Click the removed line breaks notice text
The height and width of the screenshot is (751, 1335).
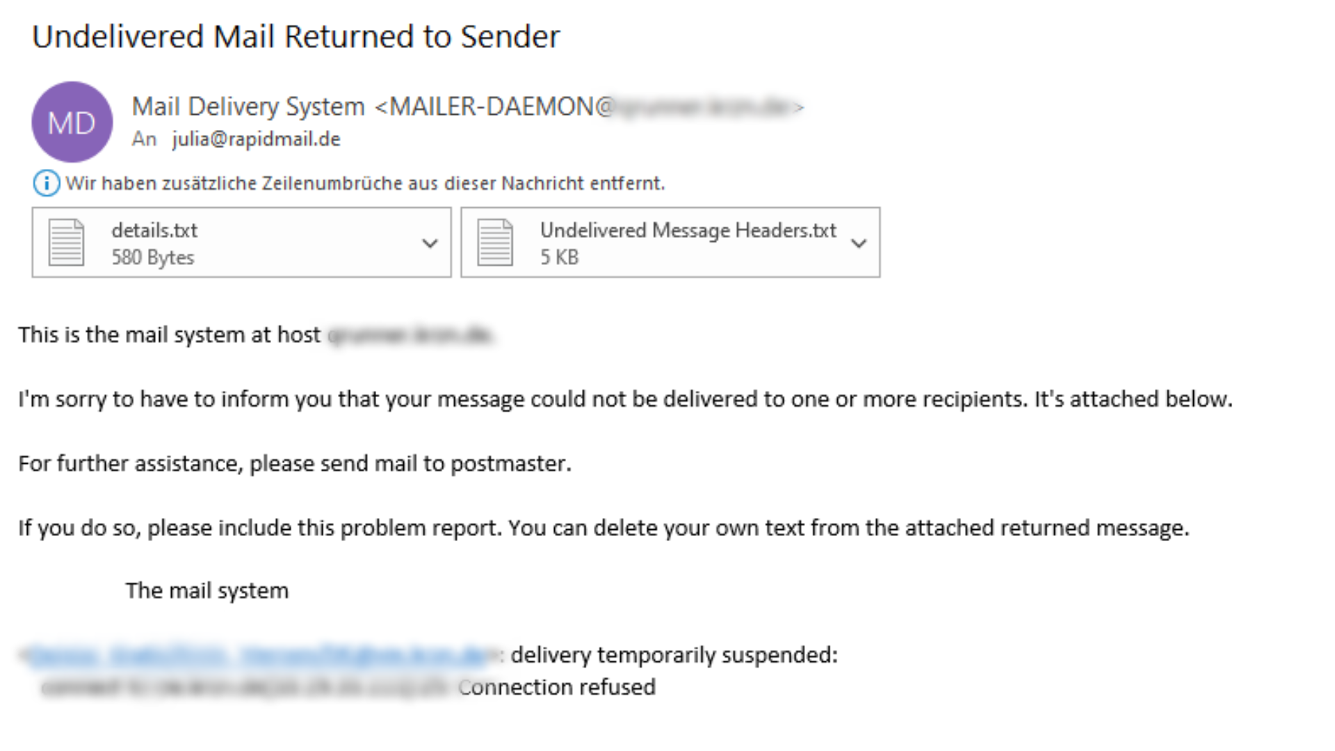click(x=365, y=184)
